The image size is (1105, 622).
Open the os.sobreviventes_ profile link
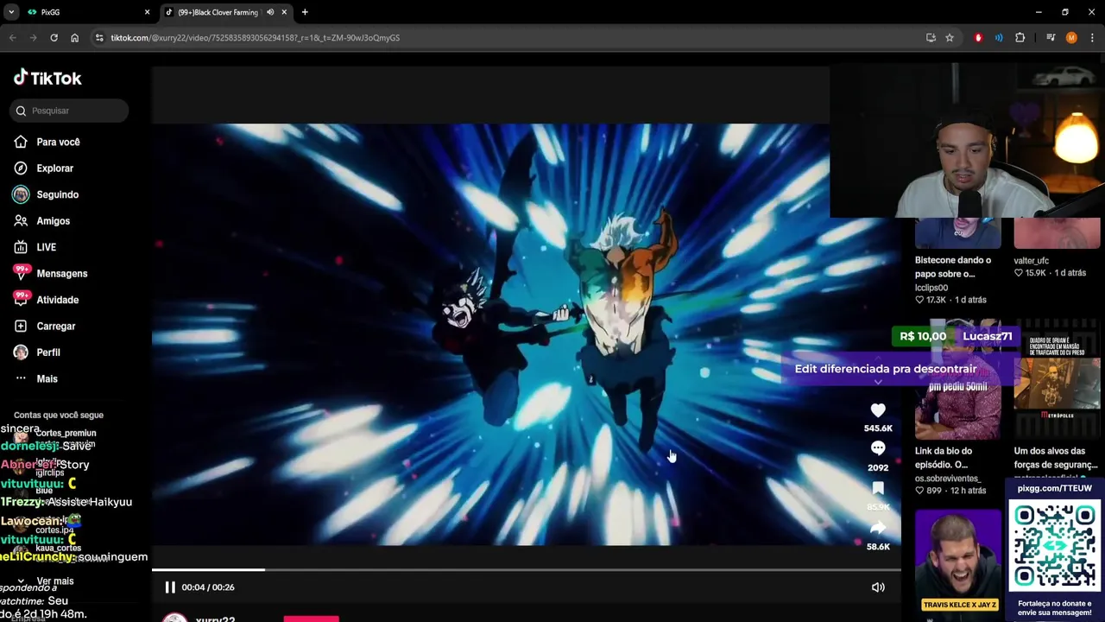click(948, 479)
